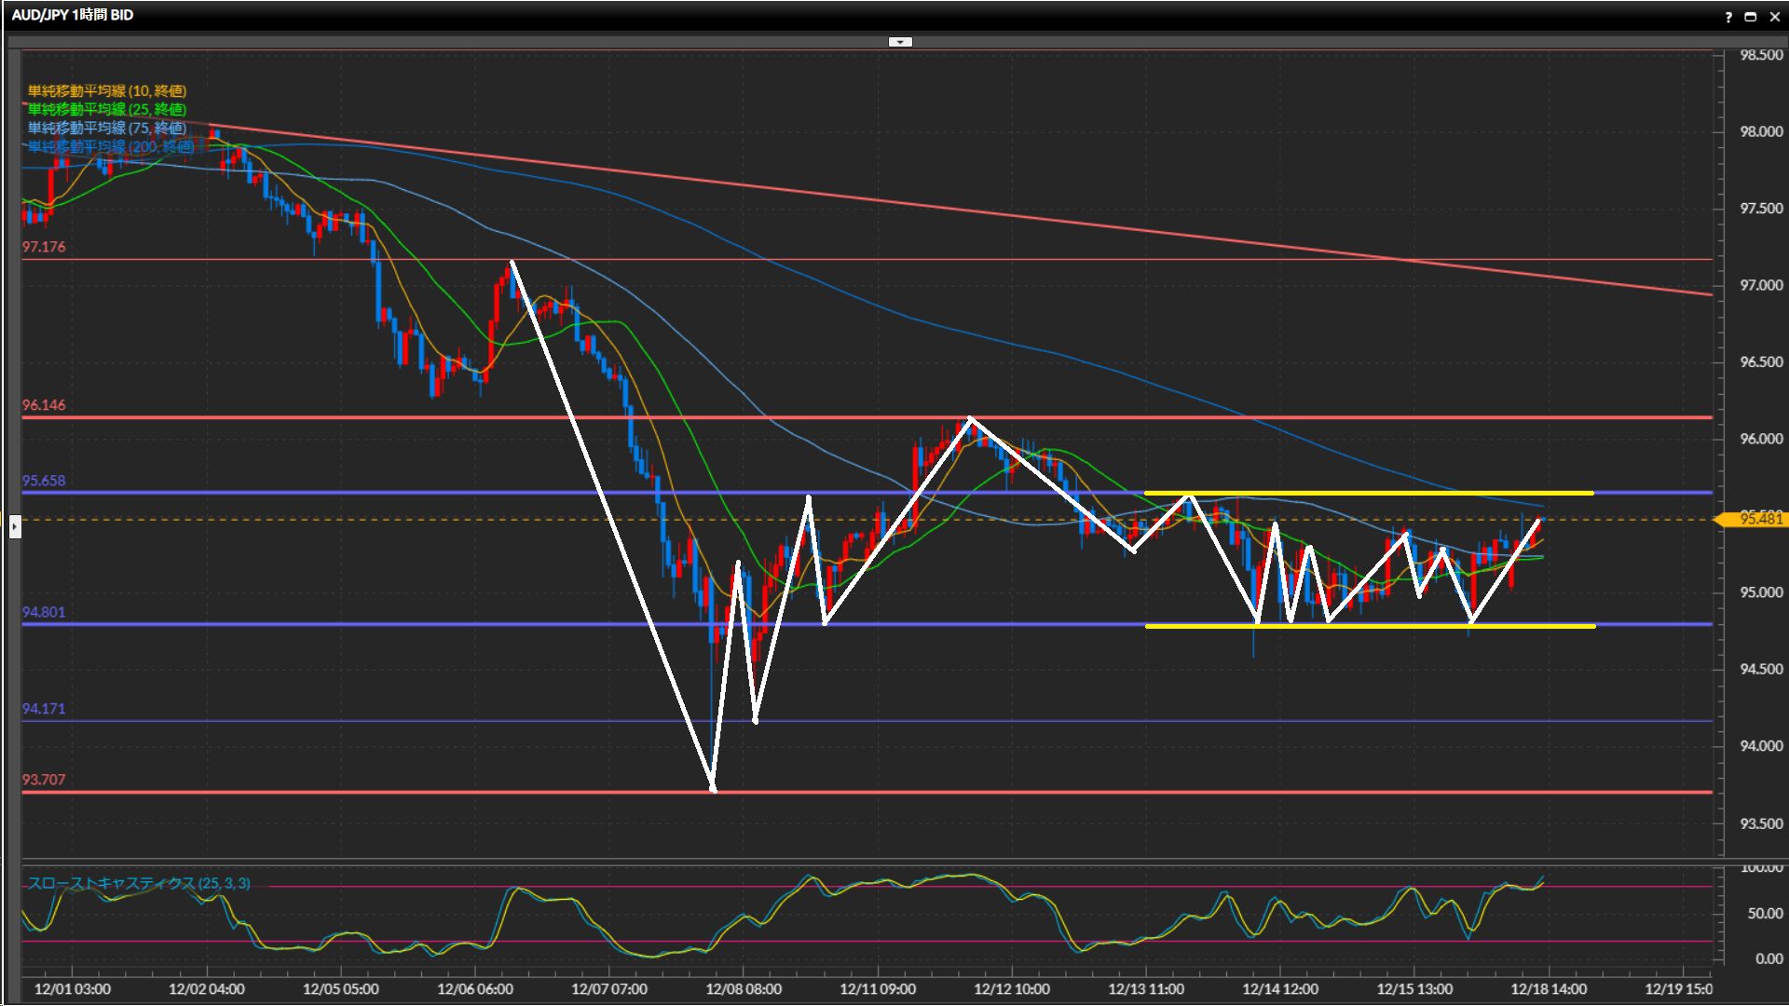Click the 12/18 14:00 time axis label
Viewport: 1789px width, 1006px height.
click(x=1548, y=989)
